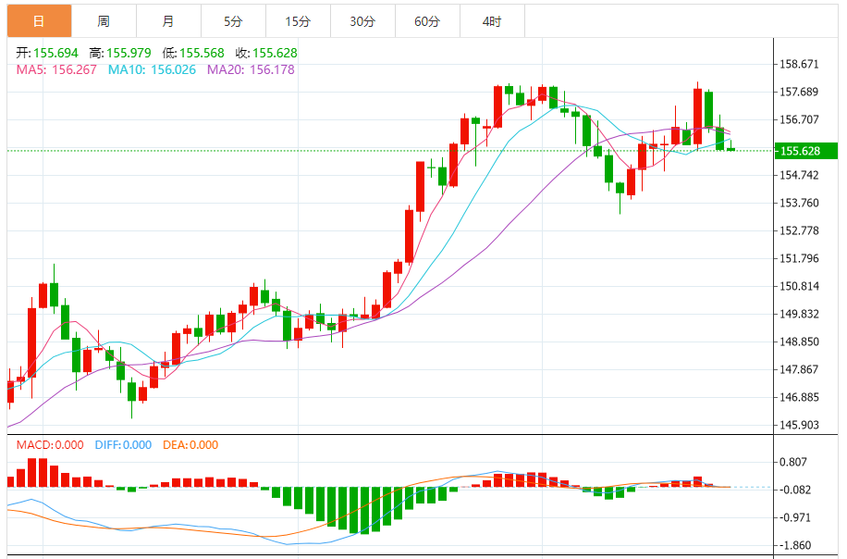Click the MA10: 156.026 indicator label
This screenshot has width=847, height=559.
tap(152, 69)
